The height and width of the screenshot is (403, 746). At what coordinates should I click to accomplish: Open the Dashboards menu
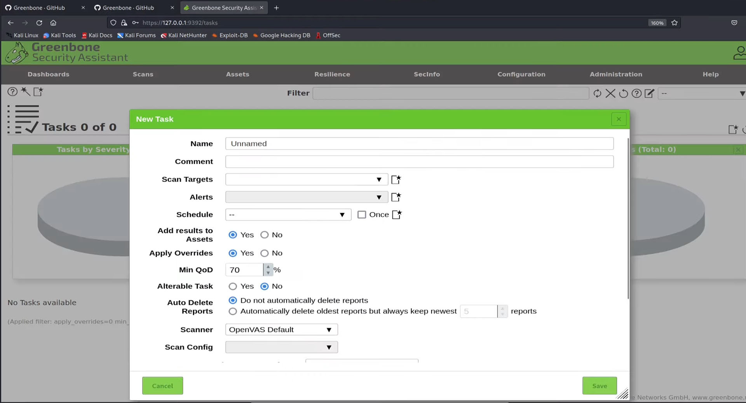[x=48, y=74]
